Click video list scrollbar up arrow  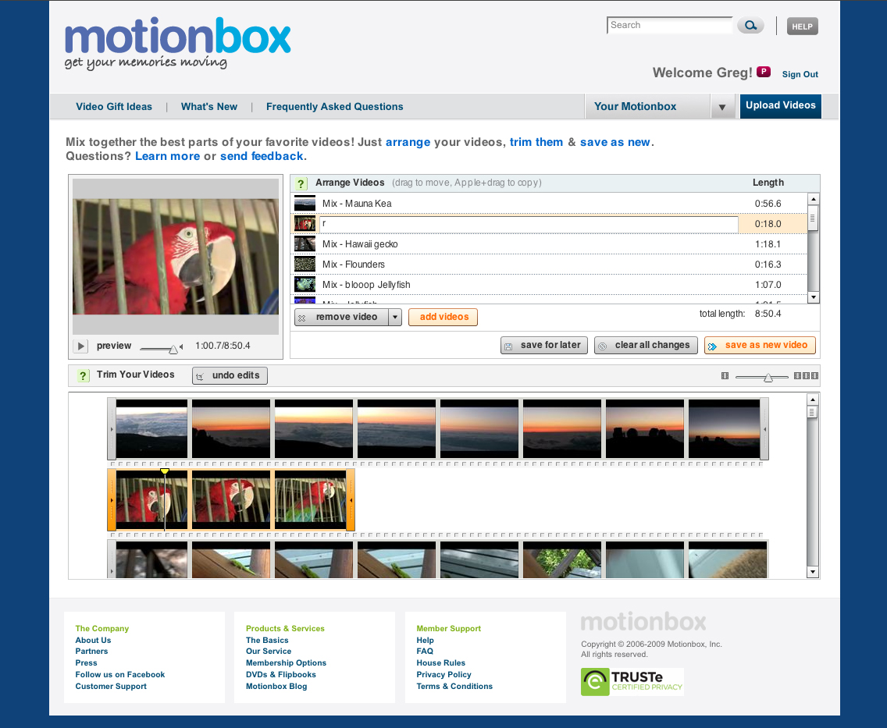coord(814,199)
